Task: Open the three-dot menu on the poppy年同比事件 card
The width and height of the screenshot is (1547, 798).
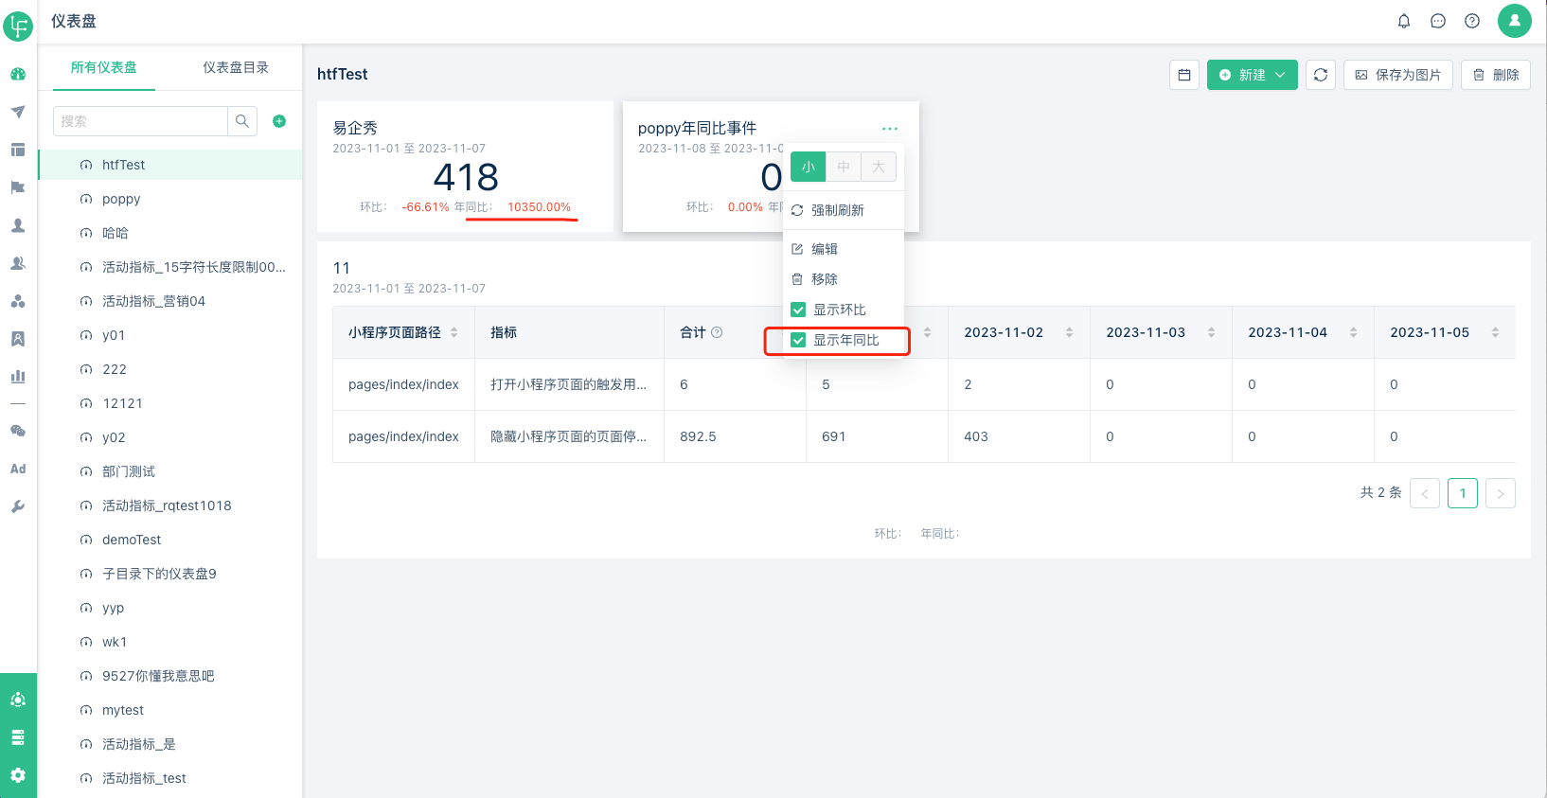Action: [889, 129]
